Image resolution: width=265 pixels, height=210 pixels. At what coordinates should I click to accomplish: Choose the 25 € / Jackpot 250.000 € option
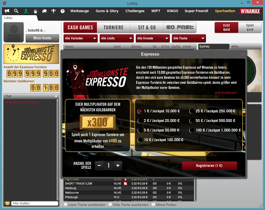pyautogui.click(x=192, y=111)
